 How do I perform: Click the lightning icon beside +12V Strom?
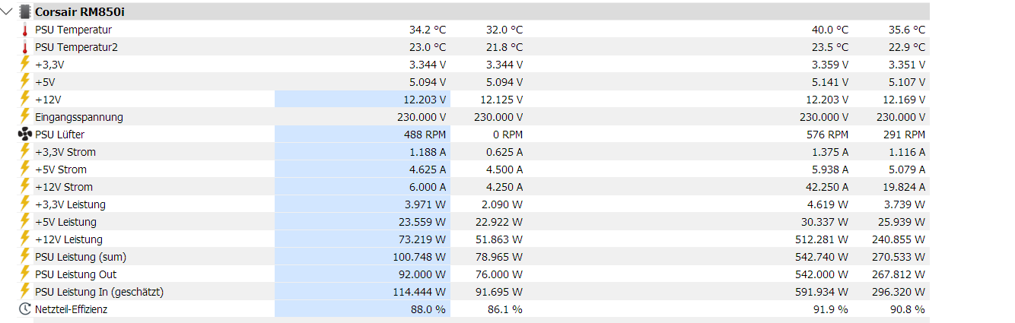[x=24, y=187]
